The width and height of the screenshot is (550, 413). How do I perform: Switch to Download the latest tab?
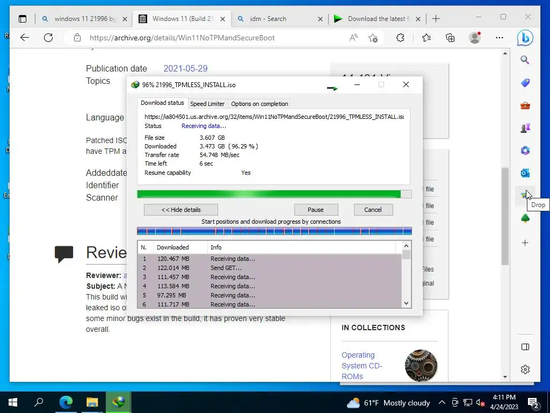[x=378, y=19]
